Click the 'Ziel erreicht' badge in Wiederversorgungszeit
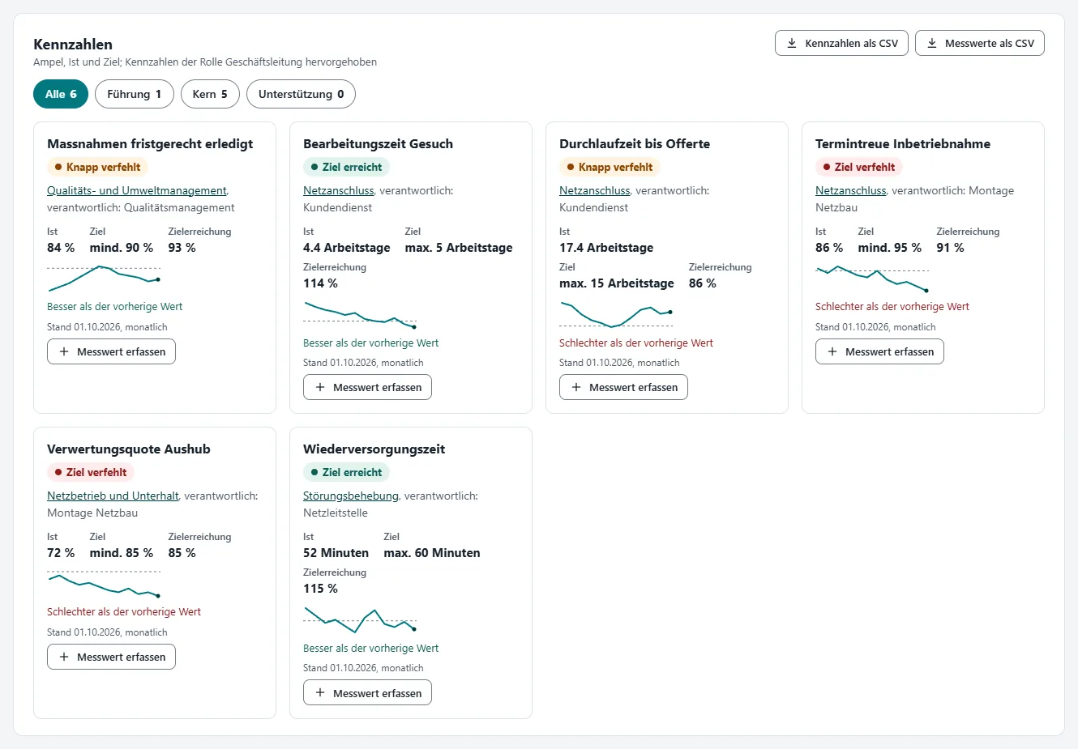The width and height of the screenshot is (1078, 749). (346, 472)
